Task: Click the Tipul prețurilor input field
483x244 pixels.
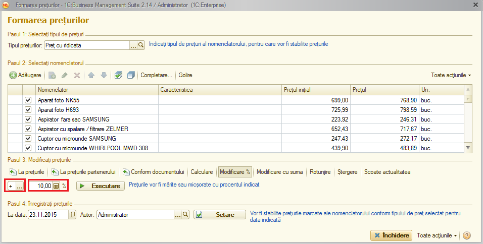Action: tap(87, 45)
